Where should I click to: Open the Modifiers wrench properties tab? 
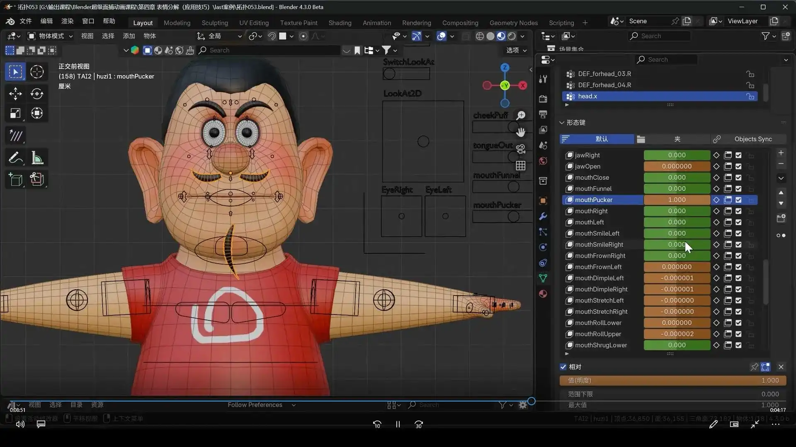click(543, 216)
